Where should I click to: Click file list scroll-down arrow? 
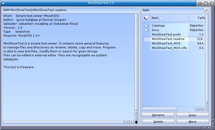tap(207, 109)
